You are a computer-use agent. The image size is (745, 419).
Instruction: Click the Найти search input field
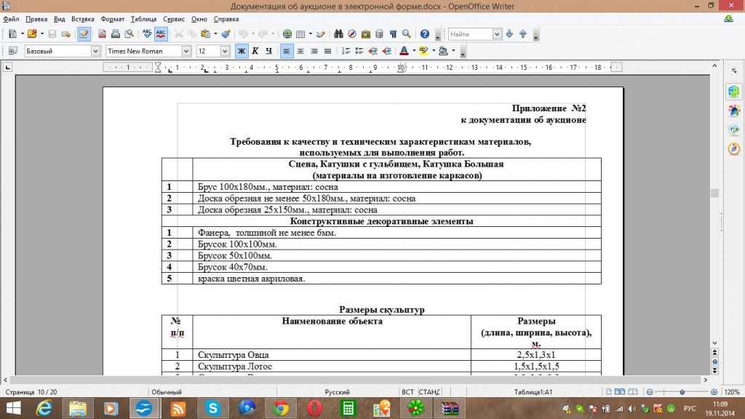(470, 34)
